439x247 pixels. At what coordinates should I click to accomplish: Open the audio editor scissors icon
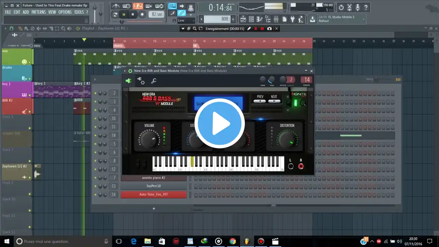[x=349, y=7]
